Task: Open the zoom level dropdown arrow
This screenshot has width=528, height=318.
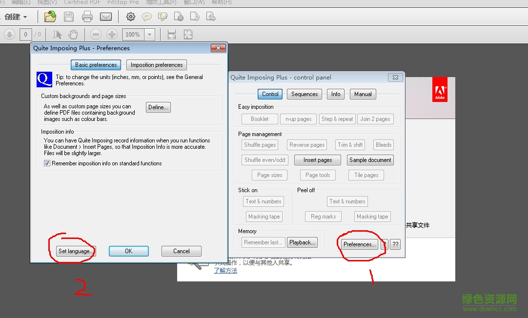Action: 149,34
